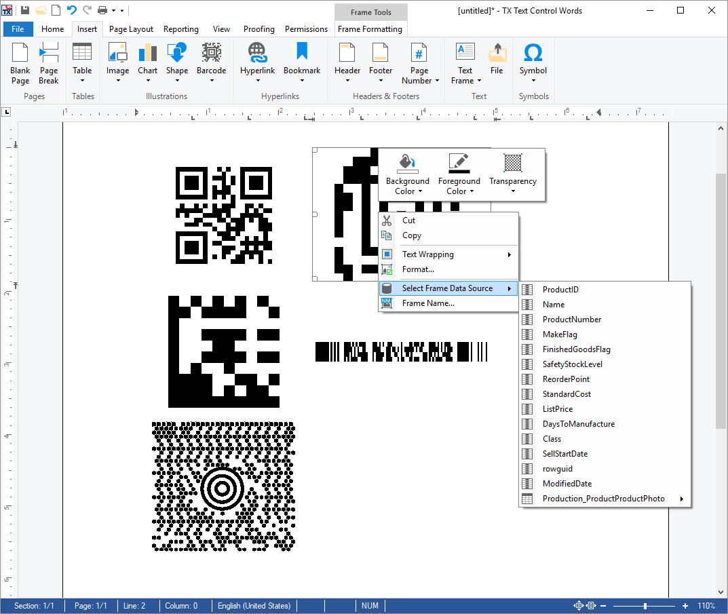Choose Cut from context menu

(x=448, y=220)
